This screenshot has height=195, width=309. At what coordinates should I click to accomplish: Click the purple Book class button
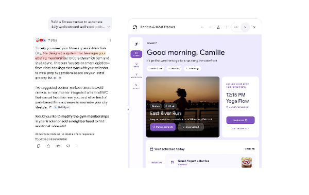tap(241, 120)
